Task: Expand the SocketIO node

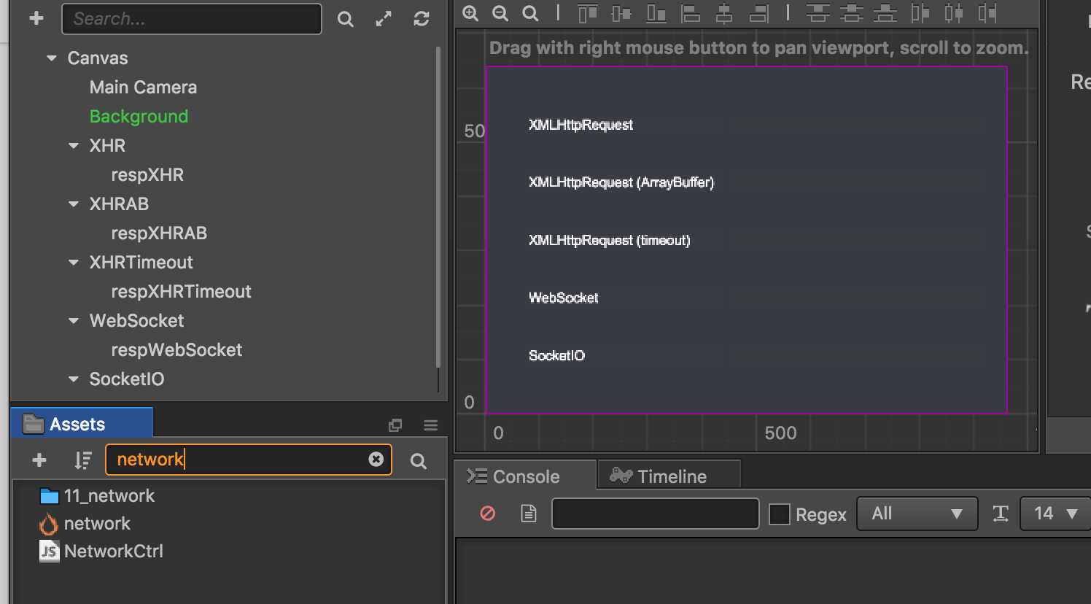Action: point(73,379)
